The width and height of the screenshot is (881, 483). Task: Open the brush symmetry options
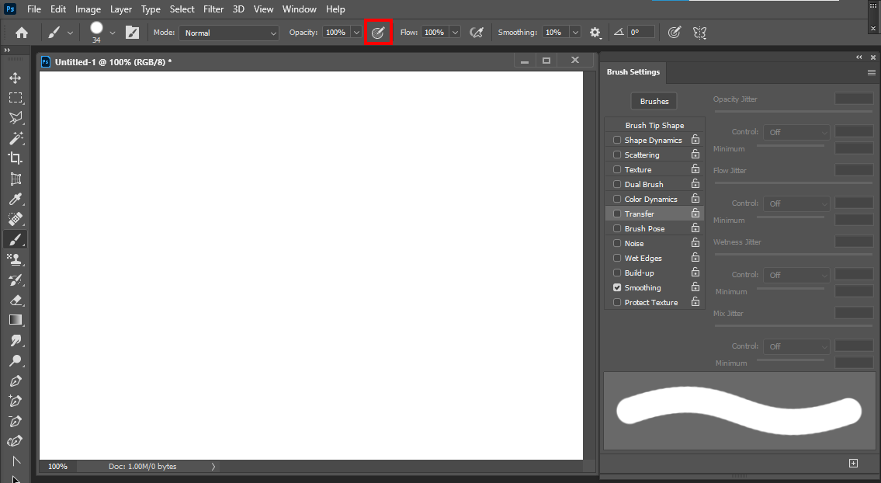[x=699, y=32]
